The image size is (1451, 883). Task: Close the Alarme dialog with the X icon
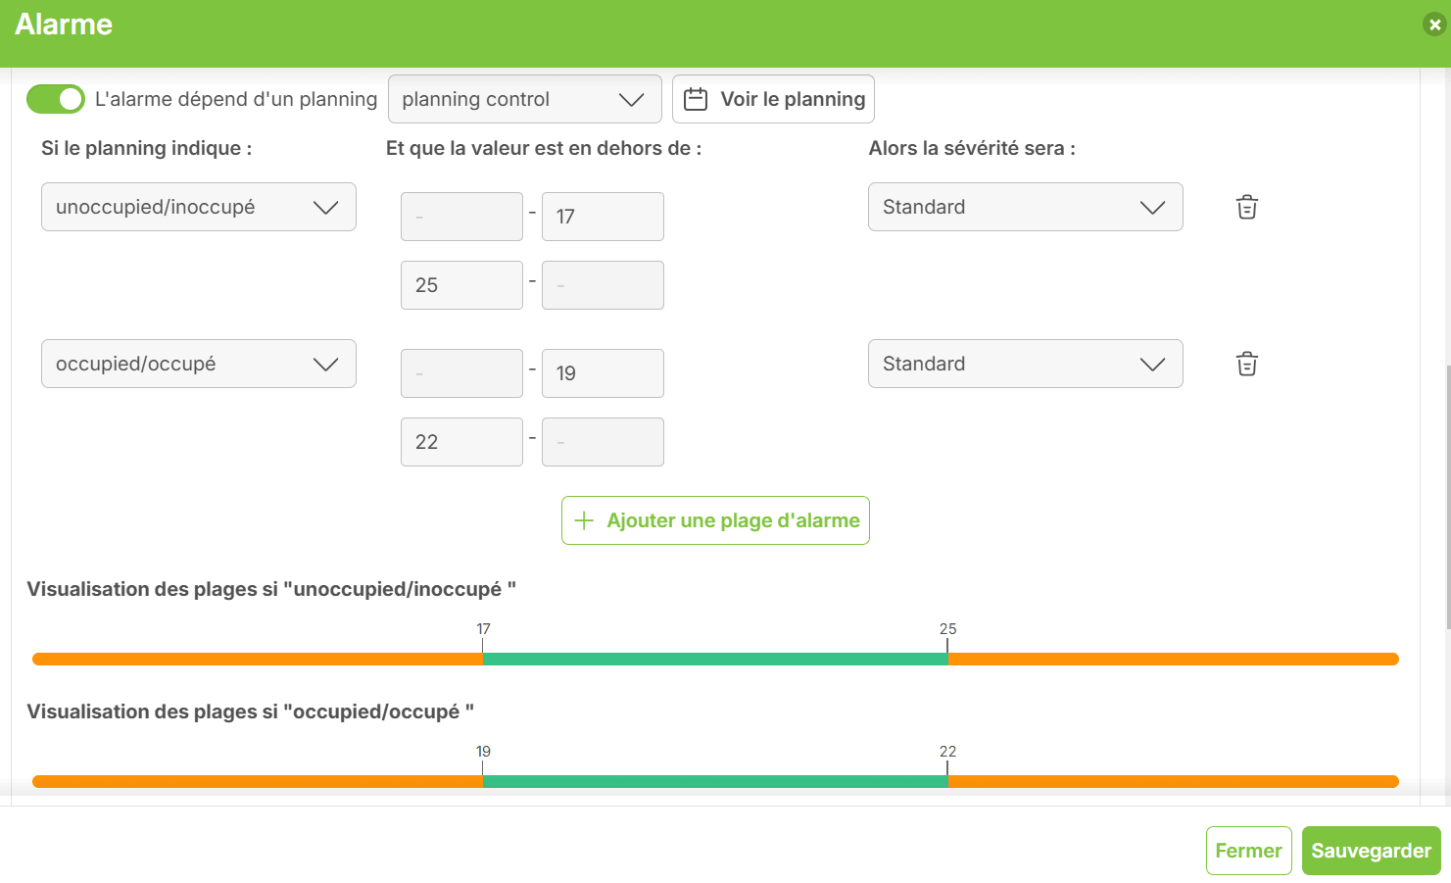pos(1434,24)
